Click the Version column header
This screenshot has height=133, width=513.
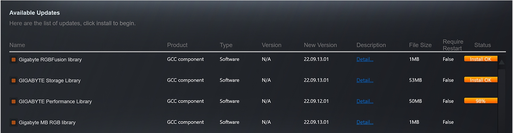[272, 45]
